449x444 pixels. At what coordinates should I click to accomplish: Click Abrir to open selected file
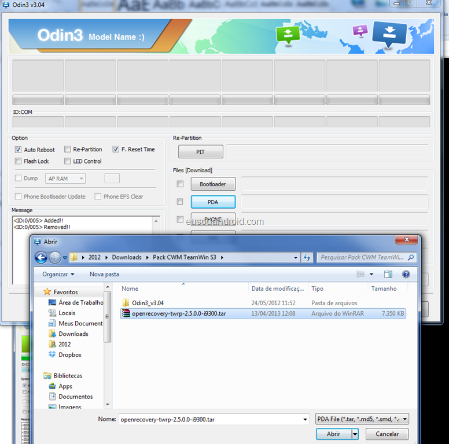tap(334, 434)
